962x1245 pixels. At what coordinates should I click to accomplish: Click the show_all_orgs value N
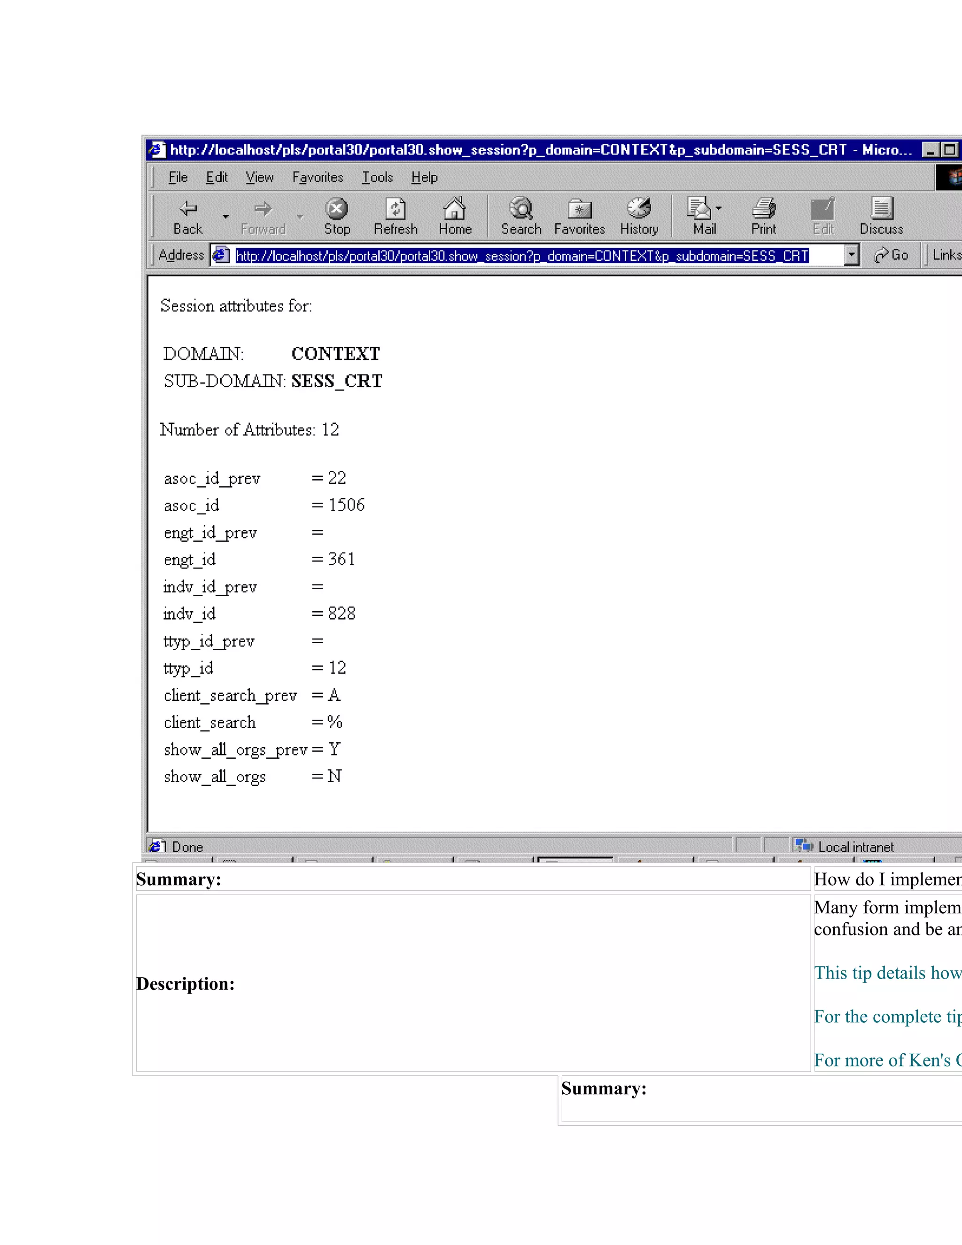click(x=334, y=776)
